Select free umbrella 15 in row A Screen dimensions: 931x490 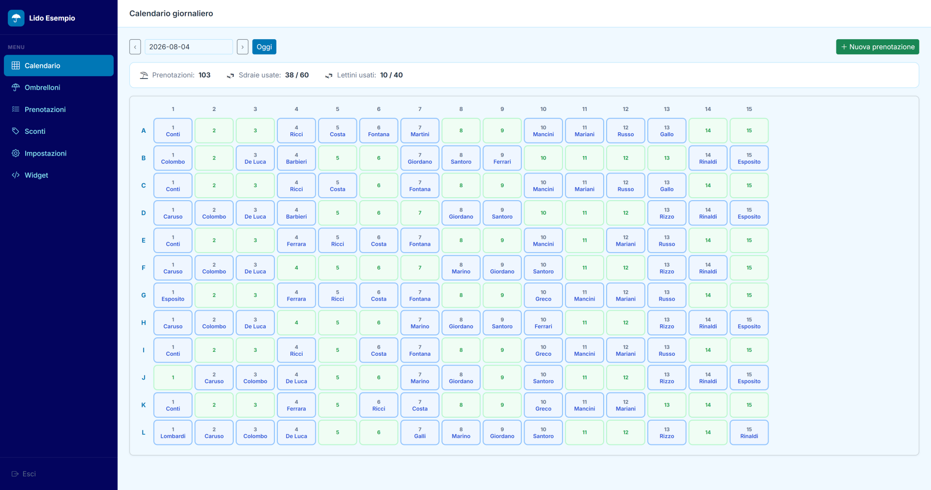click(x=749, y=131)
